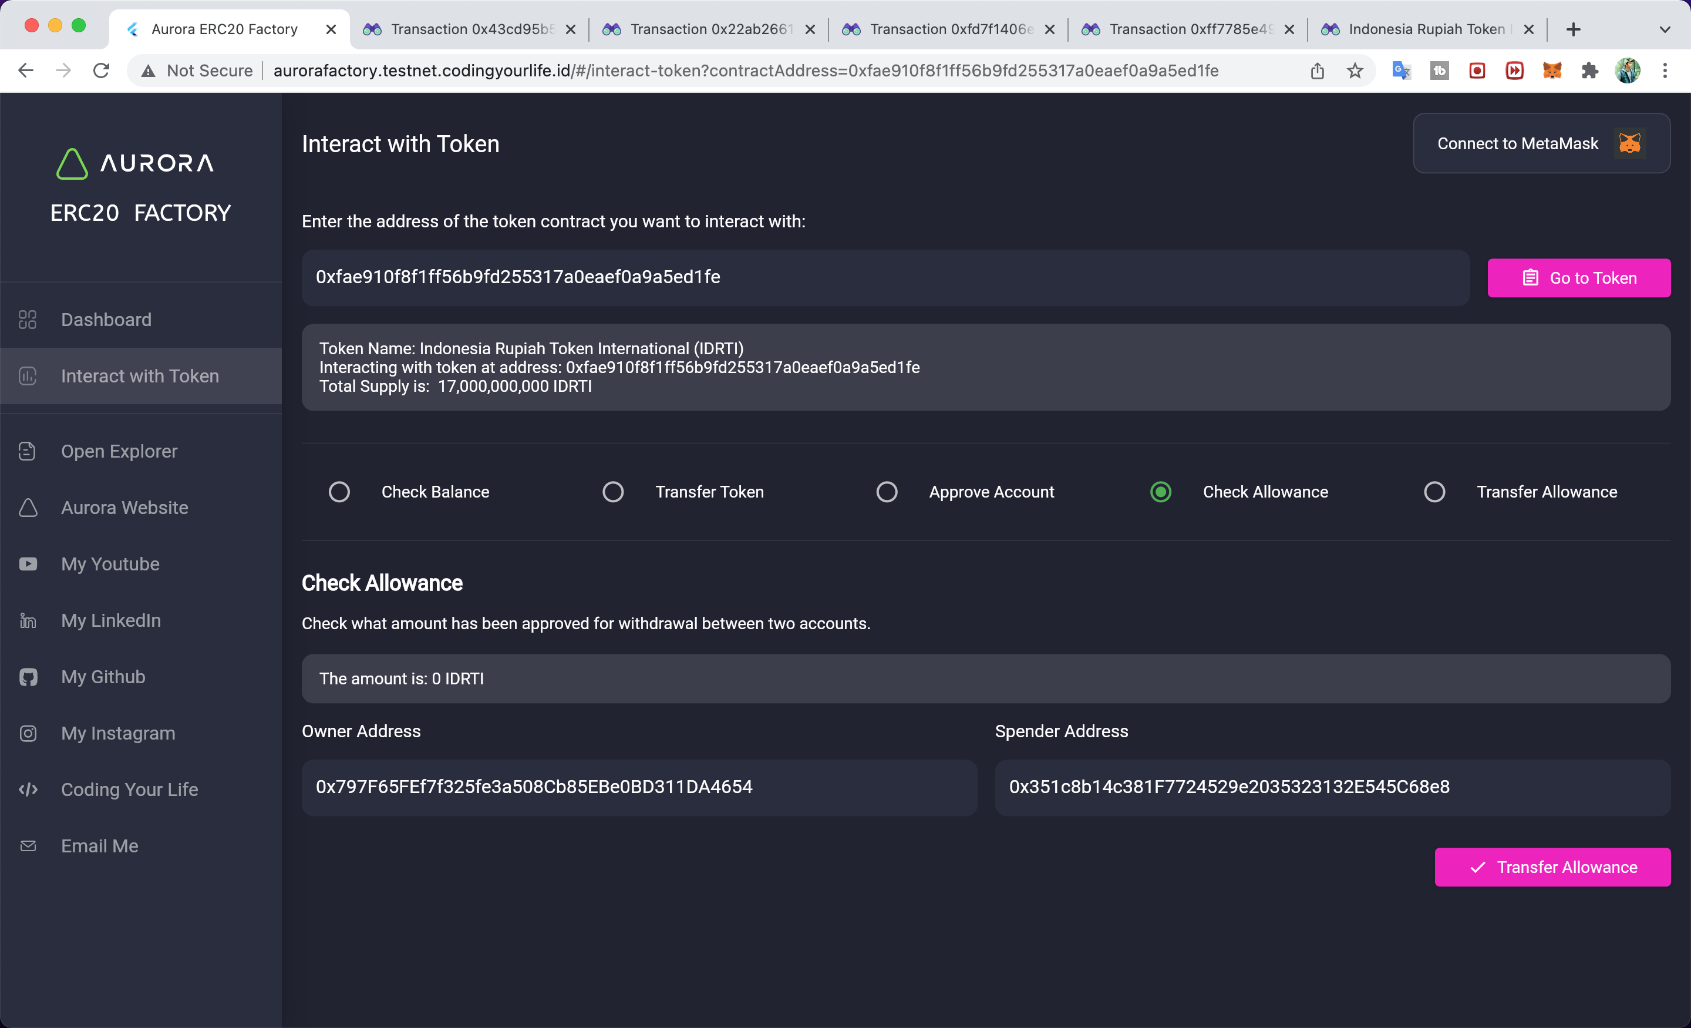This screenshot has width=1691, height=1028.
Task: Choose the Approve Account radio button
Action: pyautogui.click(x=887, y=492)
